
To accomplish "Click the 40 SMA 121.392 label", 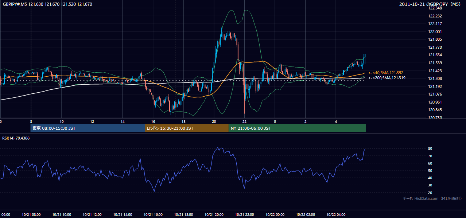I will (x=385, y=73).
